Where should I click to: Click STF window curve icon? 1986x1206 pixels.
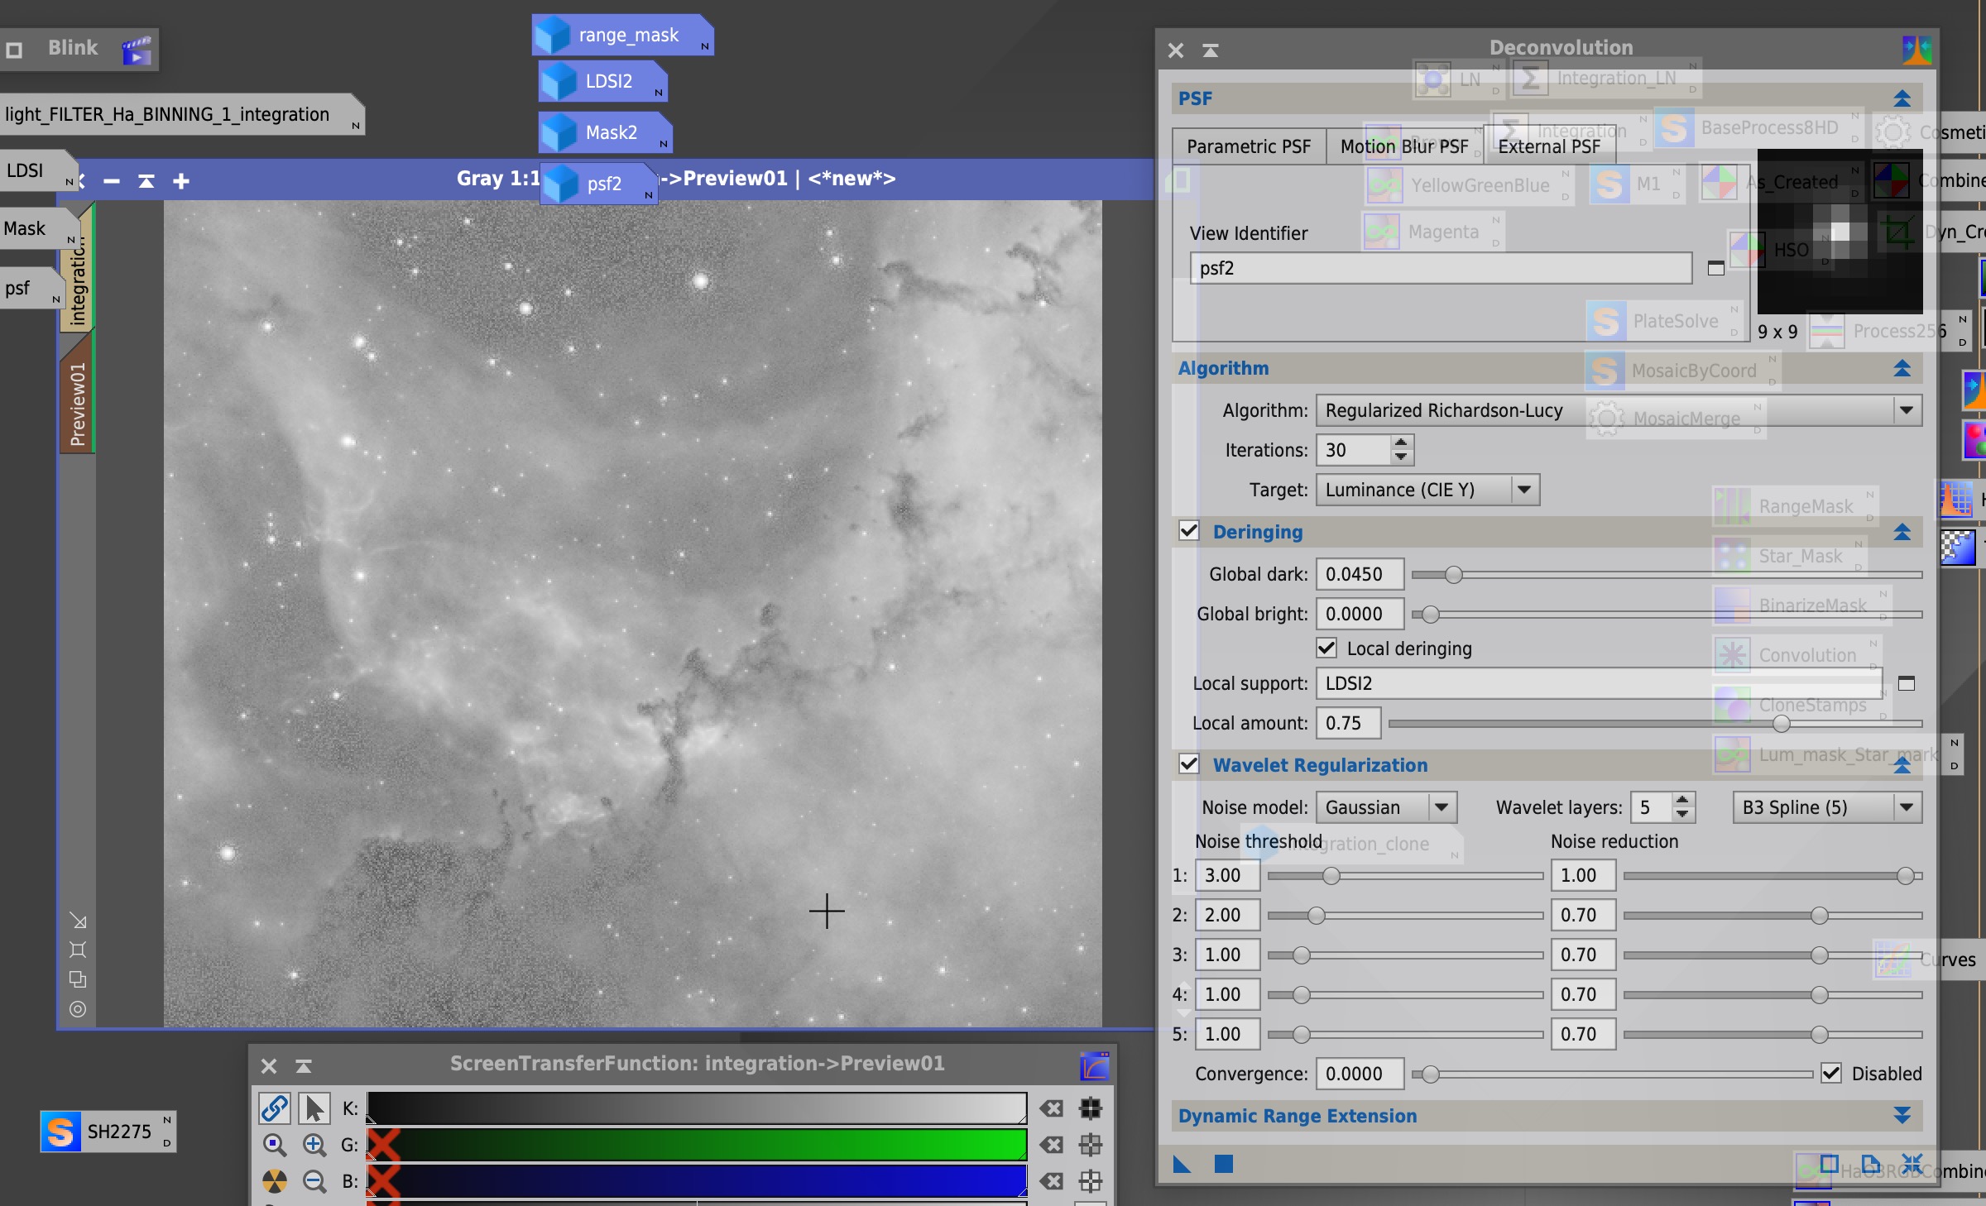click(x=1094, y=1065)
